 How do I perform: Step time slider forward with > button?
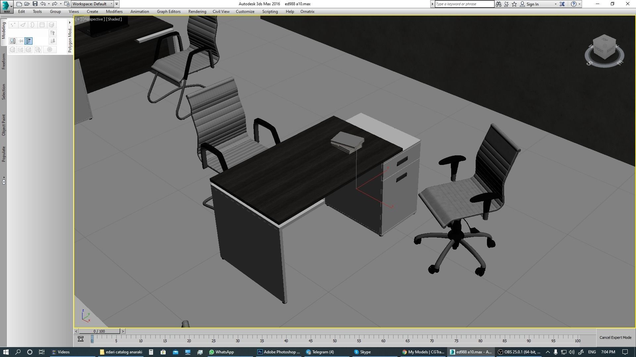pyautogui.click(x=123, y=331)
